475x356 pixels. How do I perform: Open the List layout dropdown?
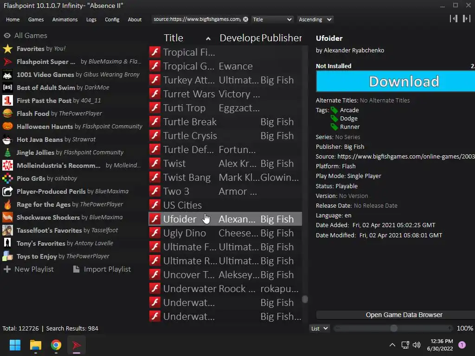(319, 329)
